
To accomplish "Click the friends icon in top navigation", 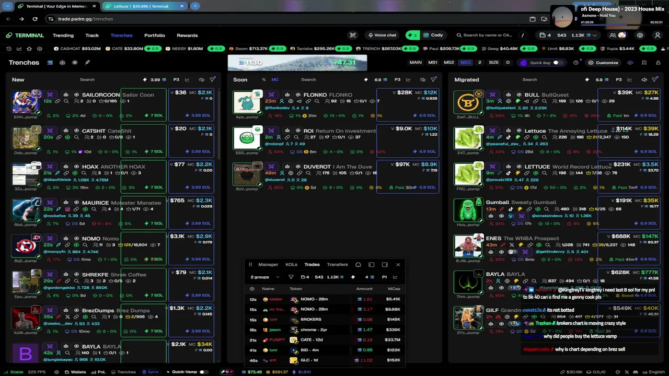I will [613, 35].
